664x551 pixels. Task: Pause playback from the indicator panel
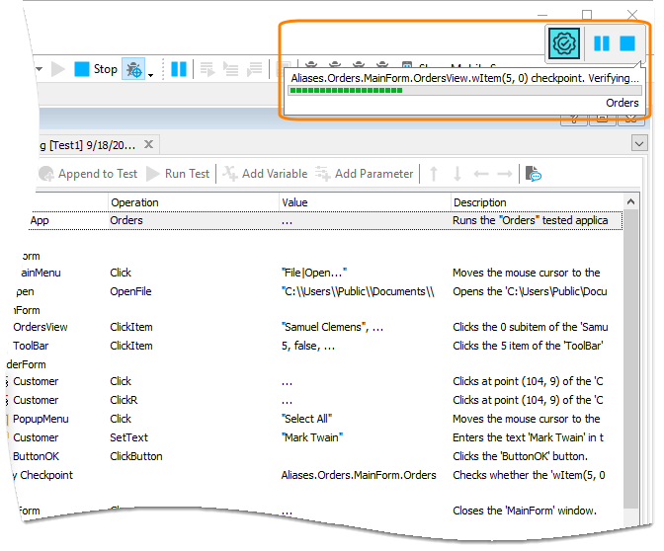click(602, 43)
